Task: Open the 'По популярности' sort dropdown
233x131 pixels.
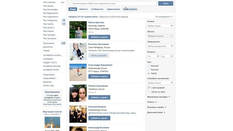Action: point(164,17)
